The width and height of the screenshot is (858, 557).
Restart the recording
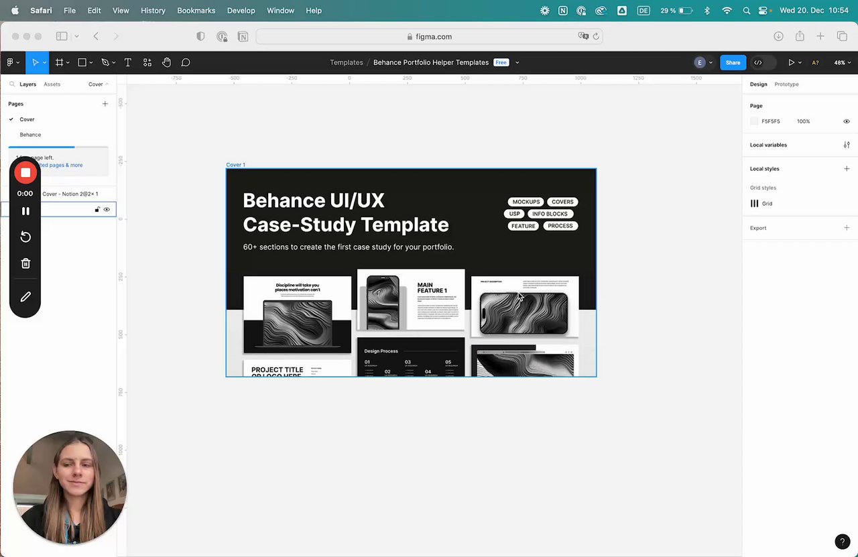[x=25, y=237]
